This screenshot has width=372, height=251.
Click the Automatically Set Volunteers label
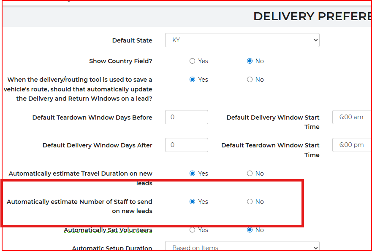coord(108,230)
